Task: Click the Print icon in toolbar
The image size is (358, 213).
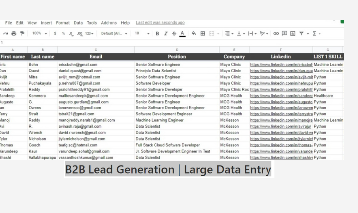Action: point(13,33)
